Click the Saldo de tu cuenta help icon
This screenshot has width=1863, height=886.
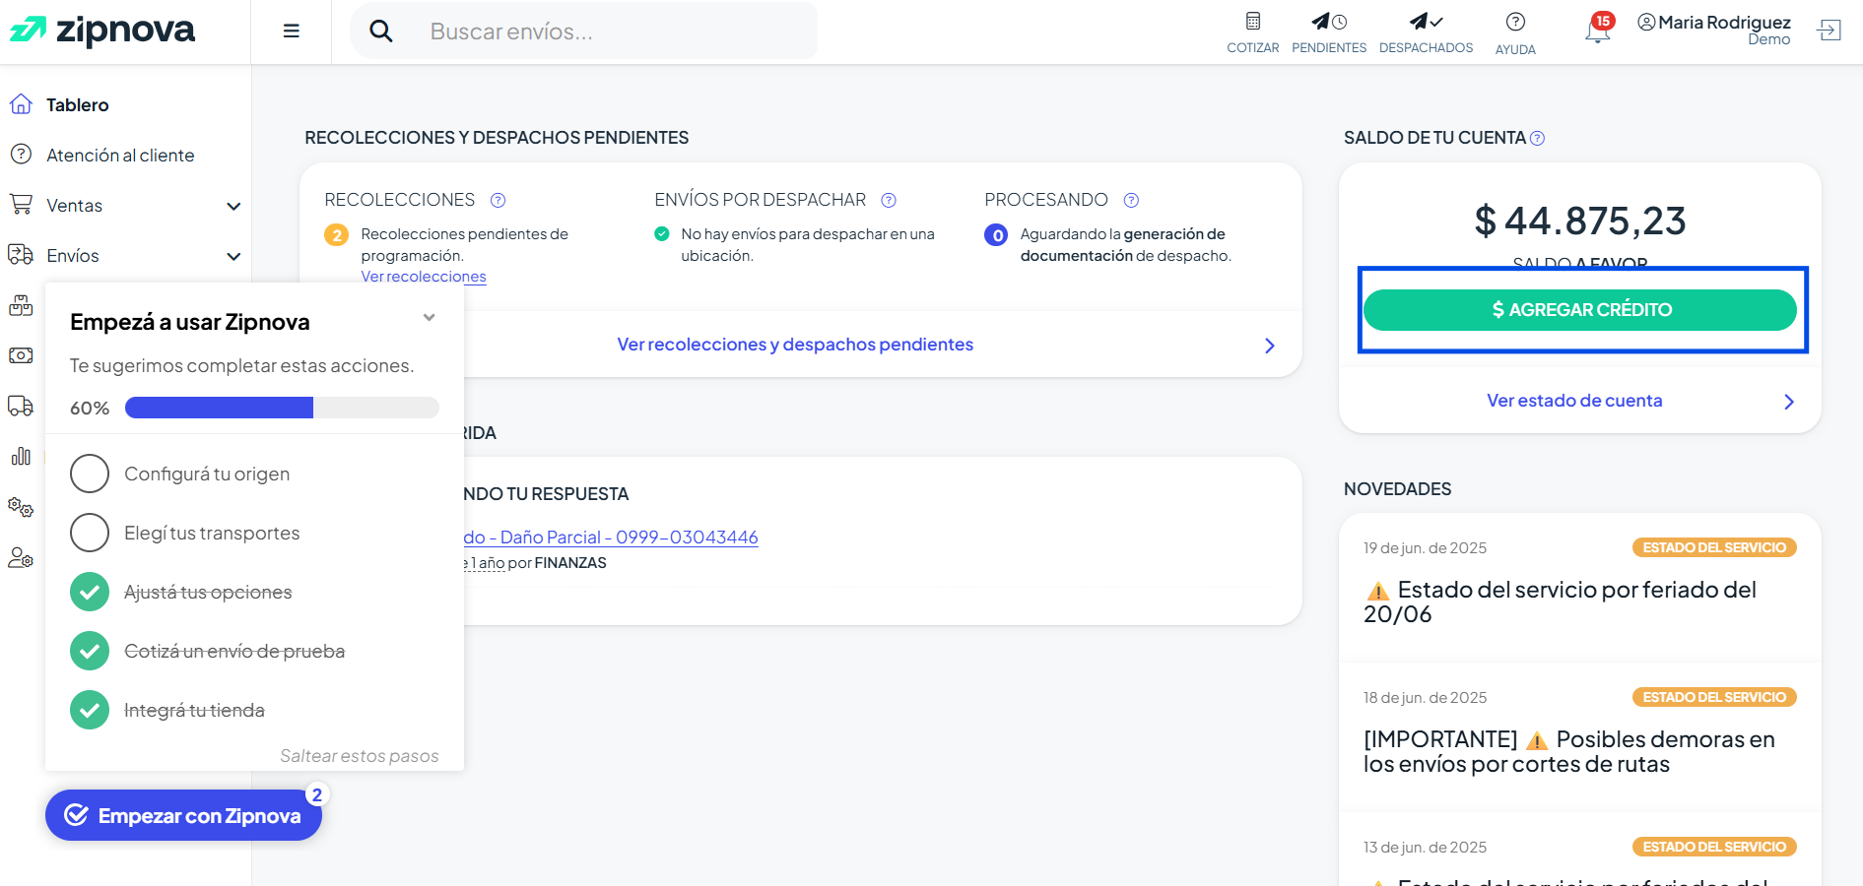(x=1538, y=139)
